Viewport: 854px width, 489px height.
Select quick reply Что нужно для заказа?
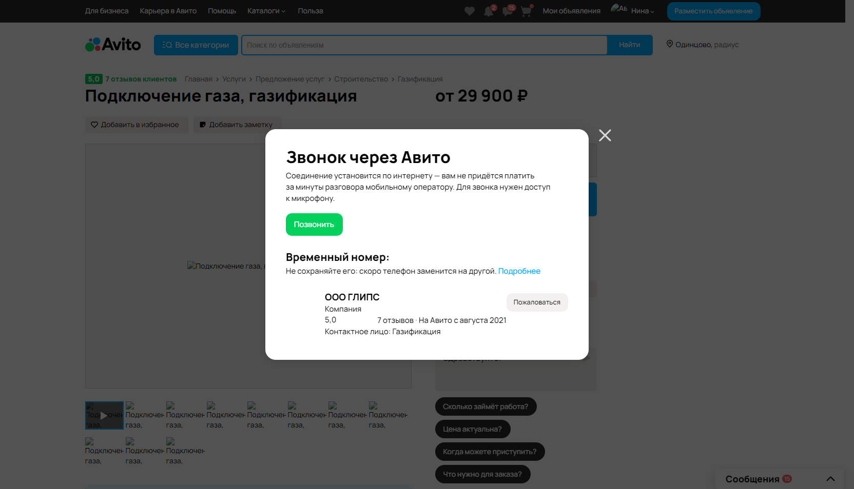482,474
